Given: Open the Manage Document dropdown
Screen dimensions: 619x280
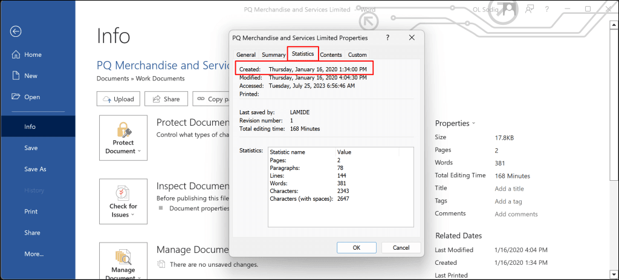Looking at the screenshot, I should (x=123, y=261).
